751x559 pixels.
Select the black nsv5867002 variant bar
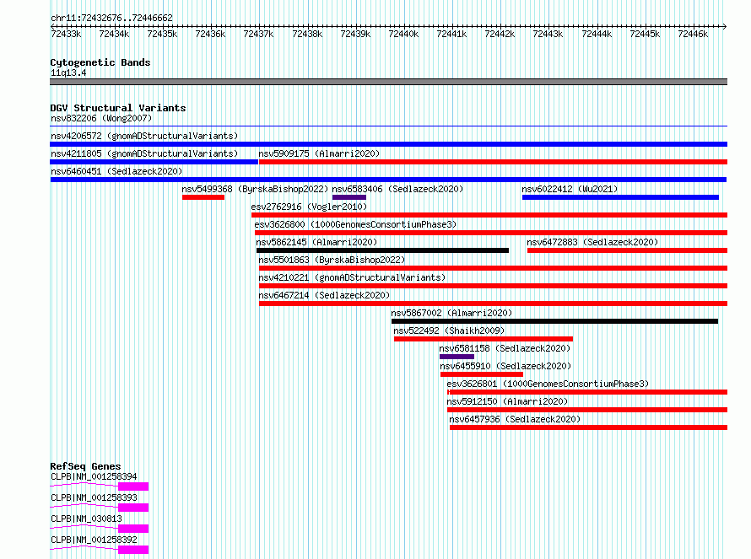pos(554,321)
